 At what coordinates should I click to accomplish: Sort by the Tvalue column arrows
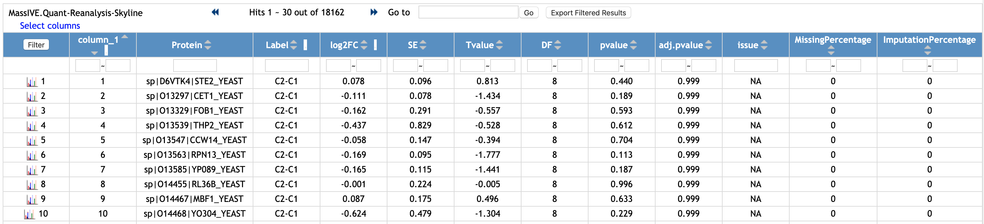point(499,45)
